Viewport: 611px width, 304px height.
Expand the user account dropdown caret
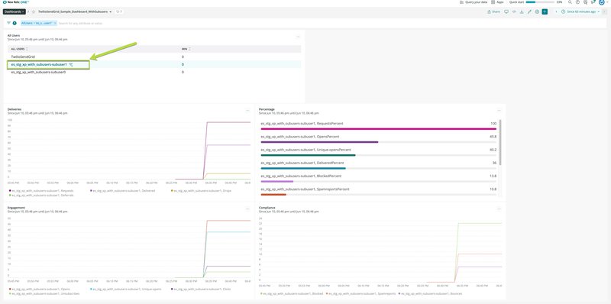click(x=607, y=2)
